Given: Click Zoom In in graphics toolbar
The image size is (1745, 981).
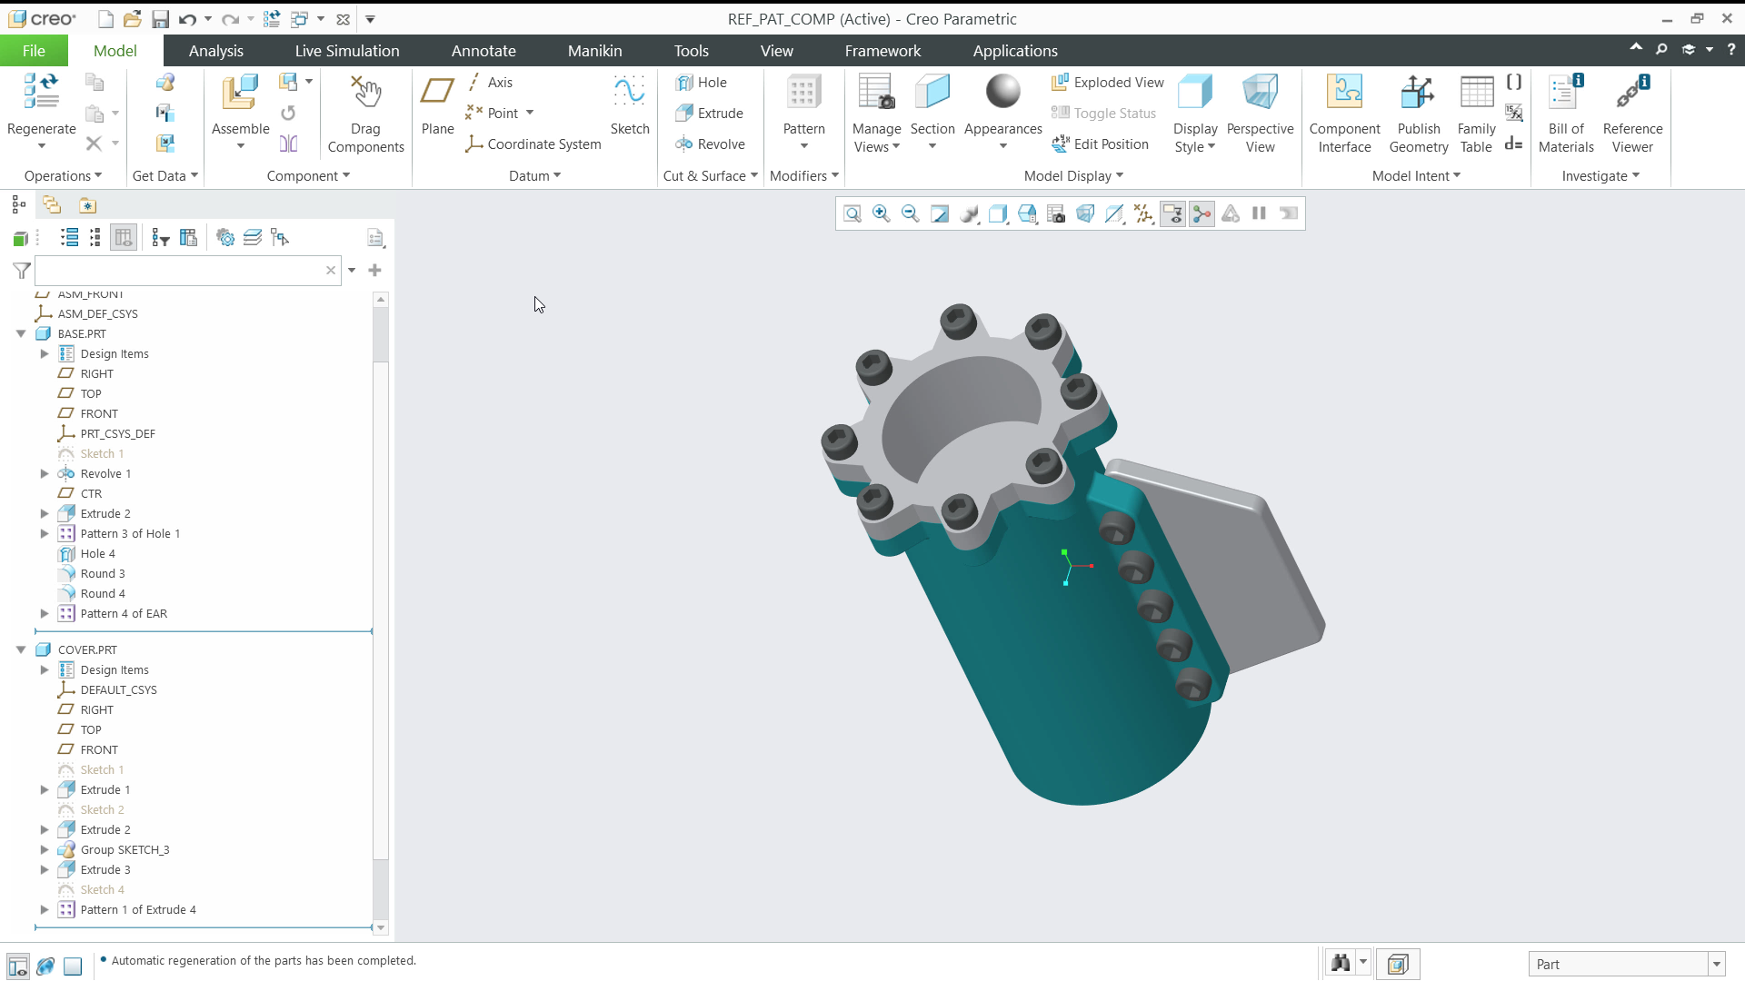Looking at the screenshot, I should 881,213.
